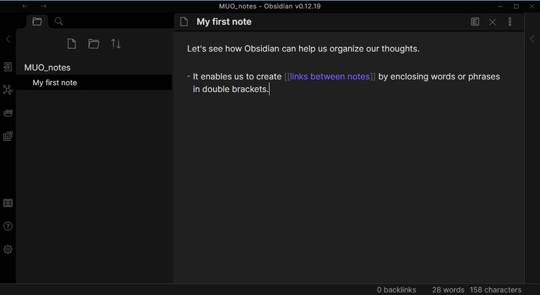
Task: Create a new folder in the explorer
Action: (94, 44)
